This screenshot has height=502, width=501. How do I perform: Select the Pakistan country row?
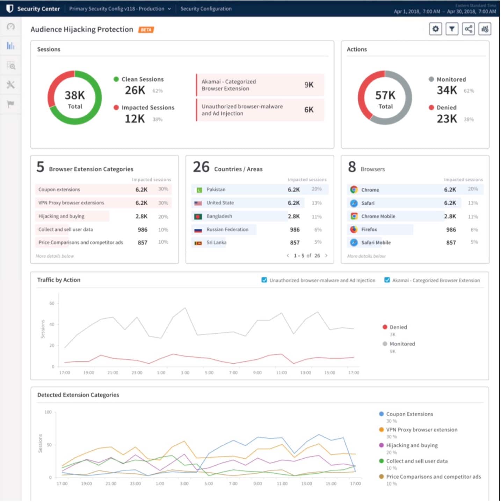(x=259, y=189)
